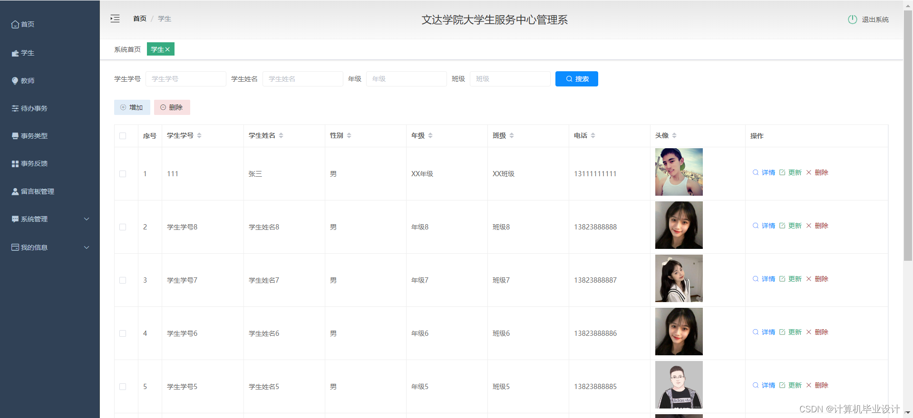The height and width of the screenshot is (418, 913).
Task: Open 待办事务 in the sidebar
Action: (50, 108)
